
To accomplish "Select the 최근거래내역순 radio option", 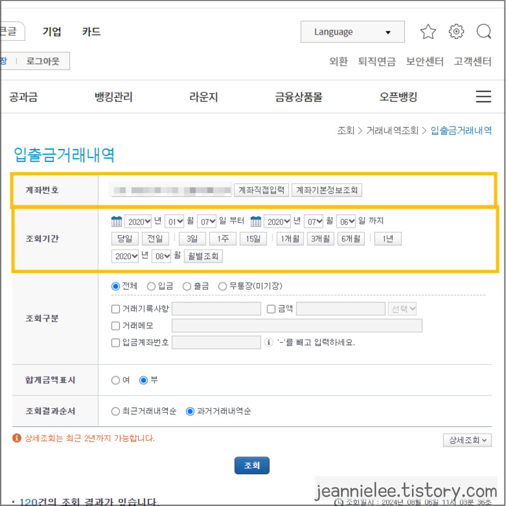I will pos(116,411).
